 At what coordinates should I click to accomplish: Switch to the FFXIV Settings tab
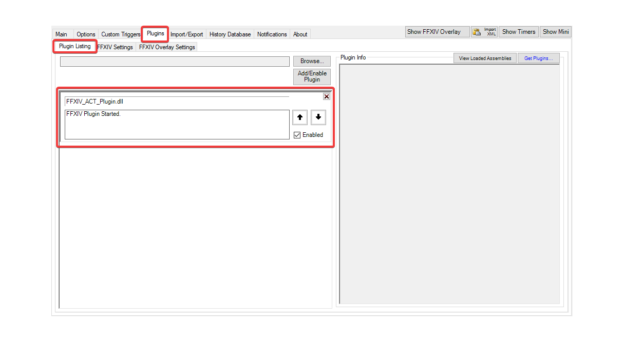(x=115, y=47)
